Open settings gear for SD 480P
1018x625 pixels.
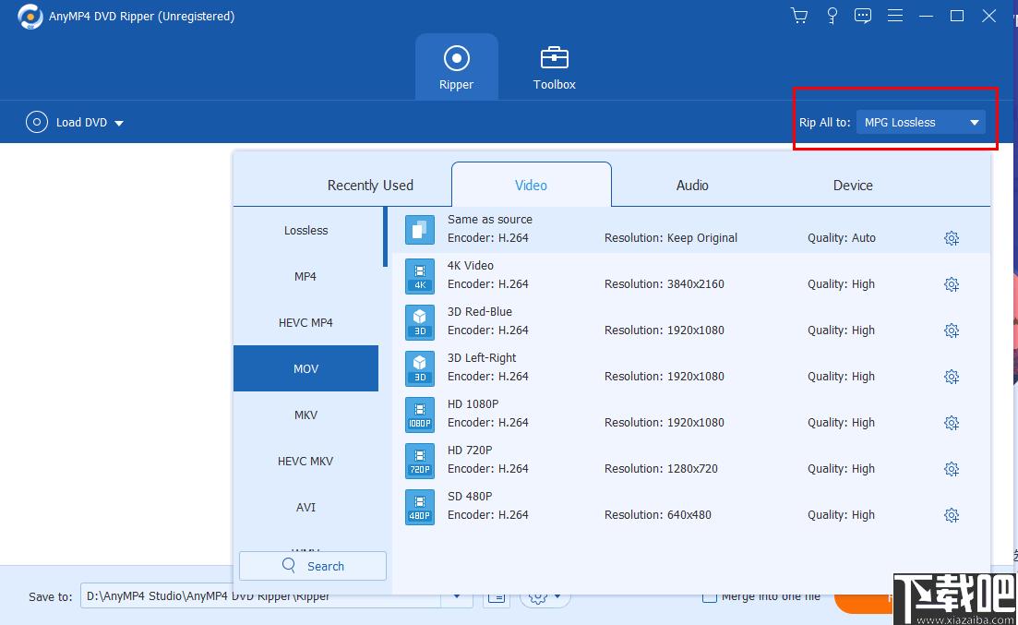952,515
